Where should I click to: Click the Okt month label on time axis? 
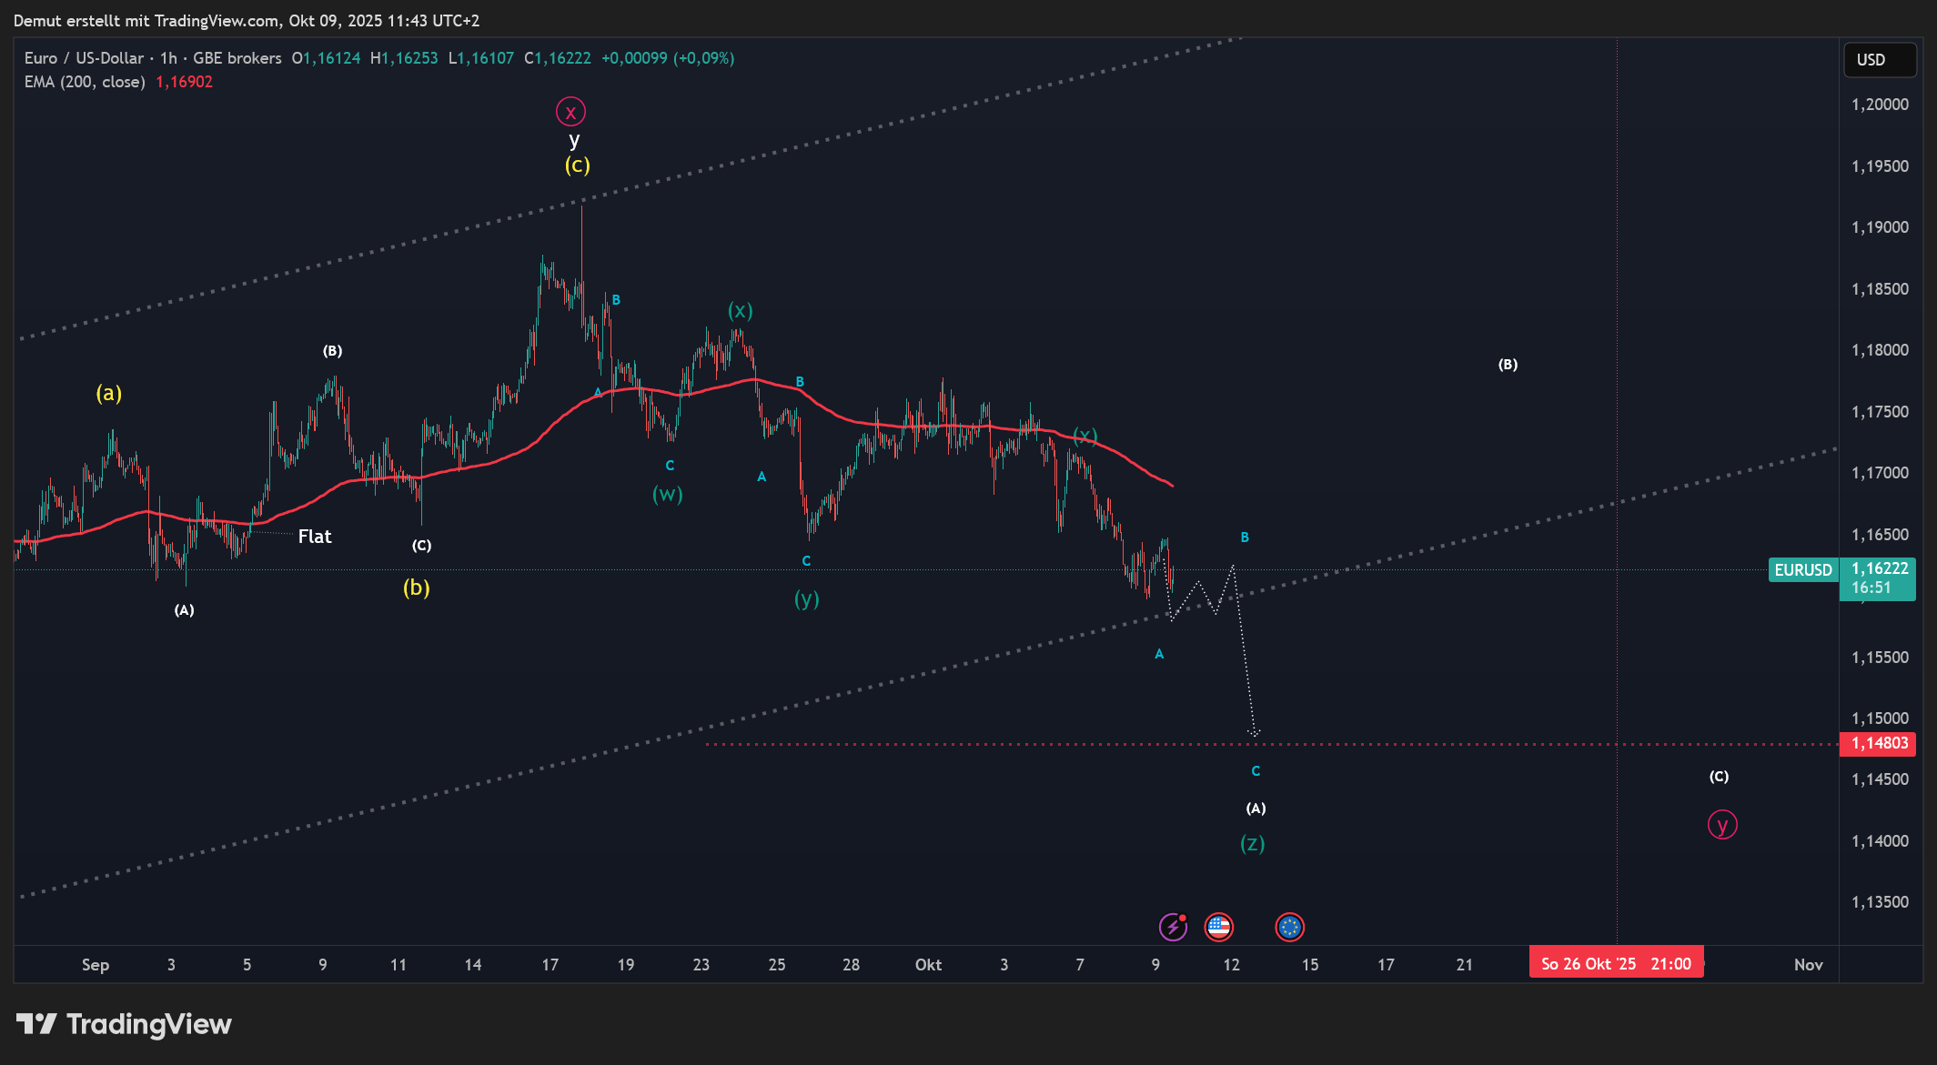(928, 965)
